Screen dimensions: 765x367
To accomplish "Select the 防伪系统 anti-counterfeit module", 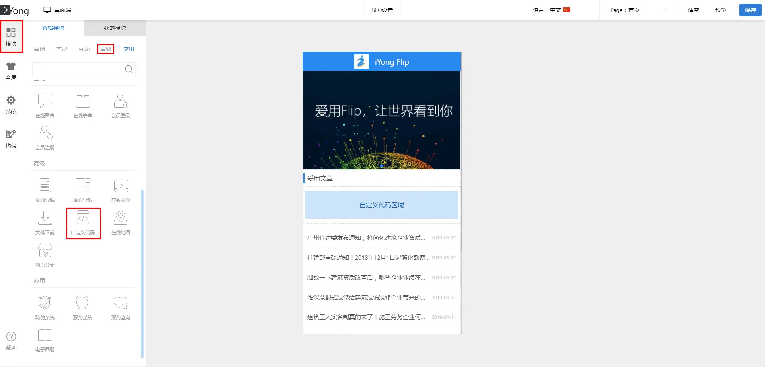I will pos(45,307).
